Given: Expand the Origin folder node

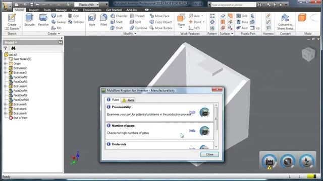Looking at the screenshot, I should click(6, 63).
